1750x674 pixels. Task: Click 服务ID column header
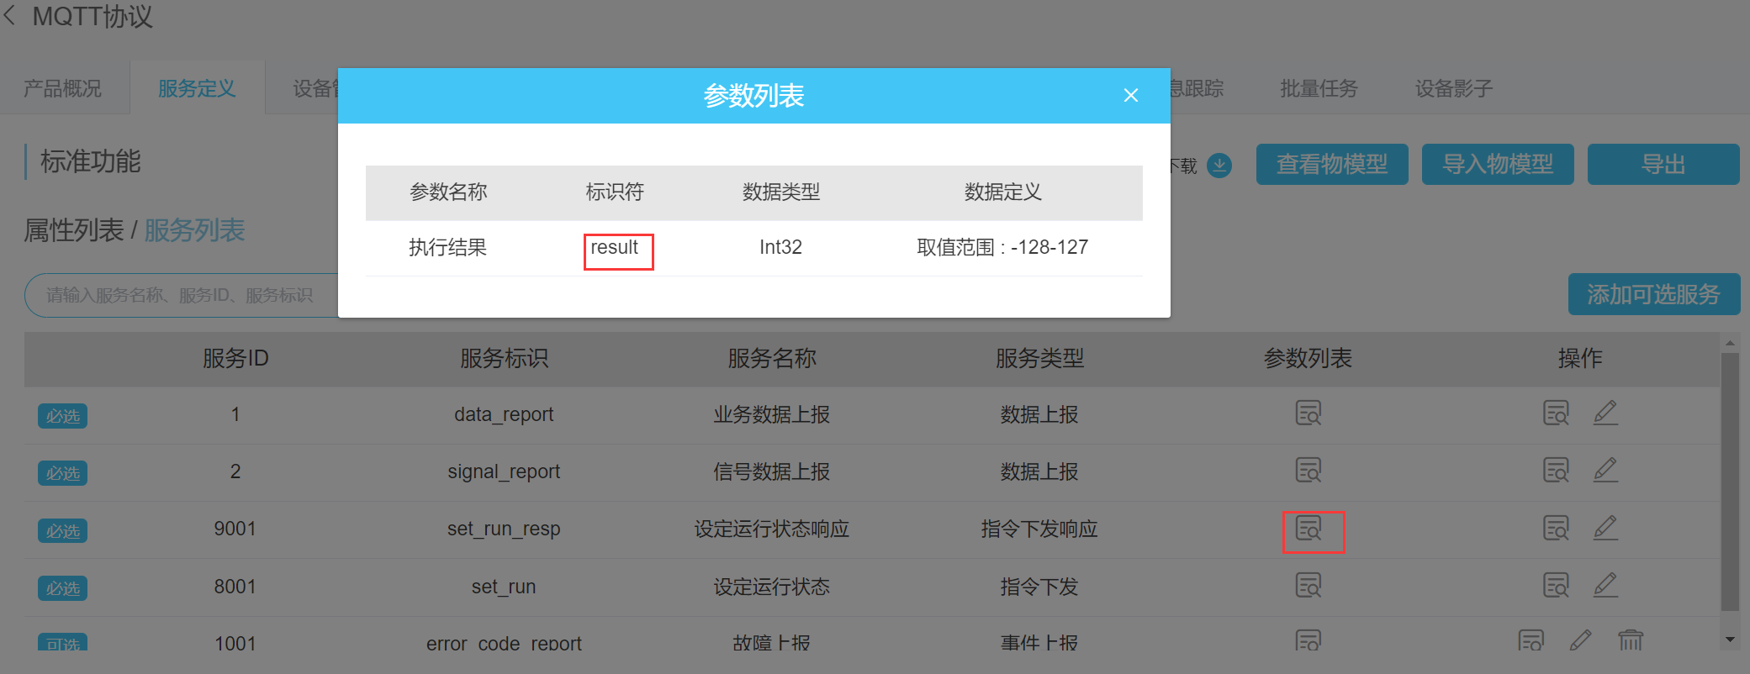click(x=235, y=359)
